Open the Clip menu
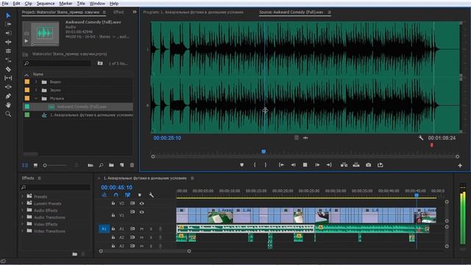This screenshot has height=265, width=471. (x=28, y=4)
